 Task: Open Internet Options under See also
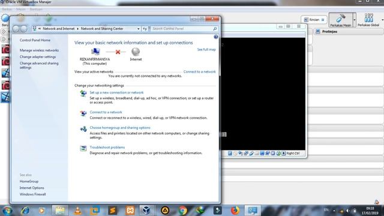click(x=32, y=188)
